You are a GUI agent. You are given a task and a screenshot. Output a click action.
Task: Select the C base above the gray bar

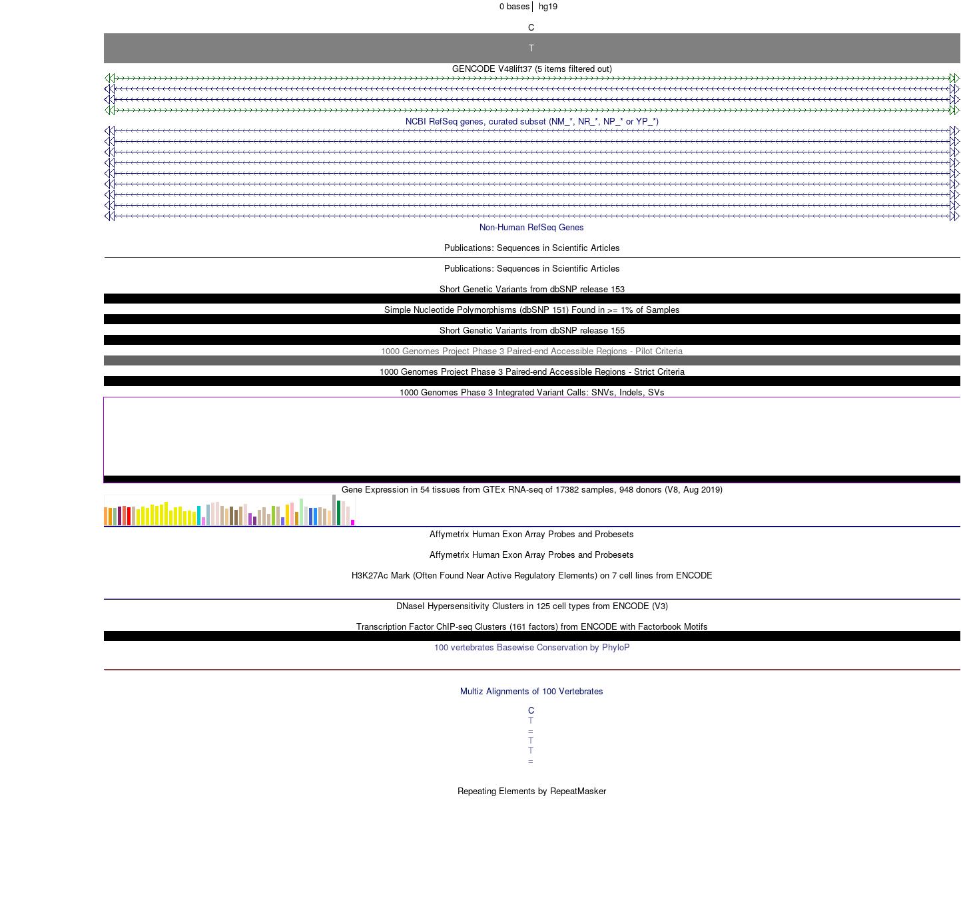tap(531, 27)
